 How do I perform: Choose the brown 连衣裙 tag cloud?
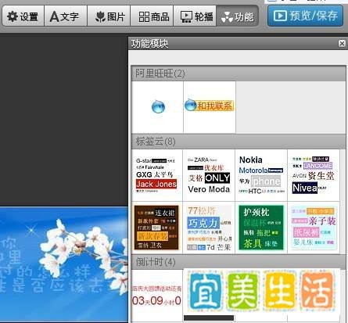[x=157, y=228]
